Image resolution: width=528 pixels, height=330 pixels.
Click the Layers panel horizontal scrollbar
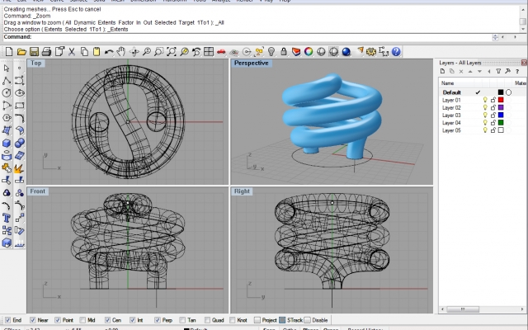click(483, 309)
